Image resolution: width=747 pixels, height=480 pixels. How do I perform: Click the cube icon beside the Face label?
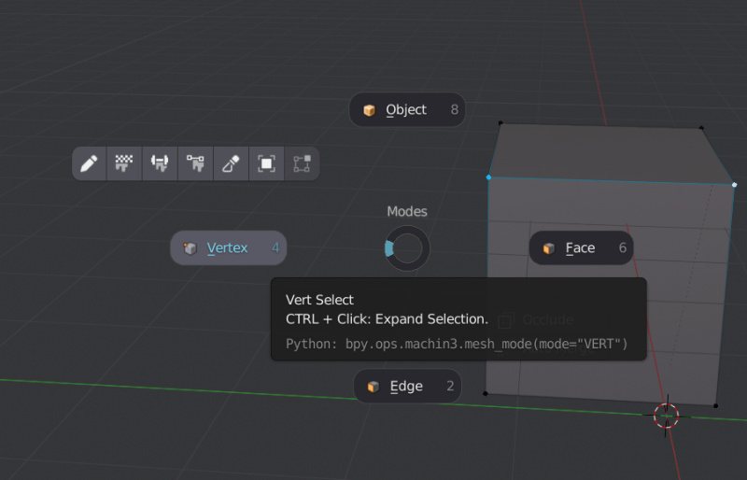click(x=548, y=248)
